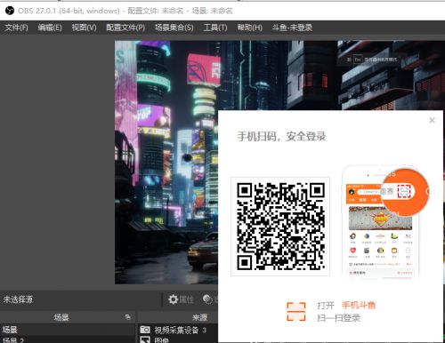Open the 斗鱼-未登录 menu
This screenshot has width=445, height=343.
tap(292, 28)
